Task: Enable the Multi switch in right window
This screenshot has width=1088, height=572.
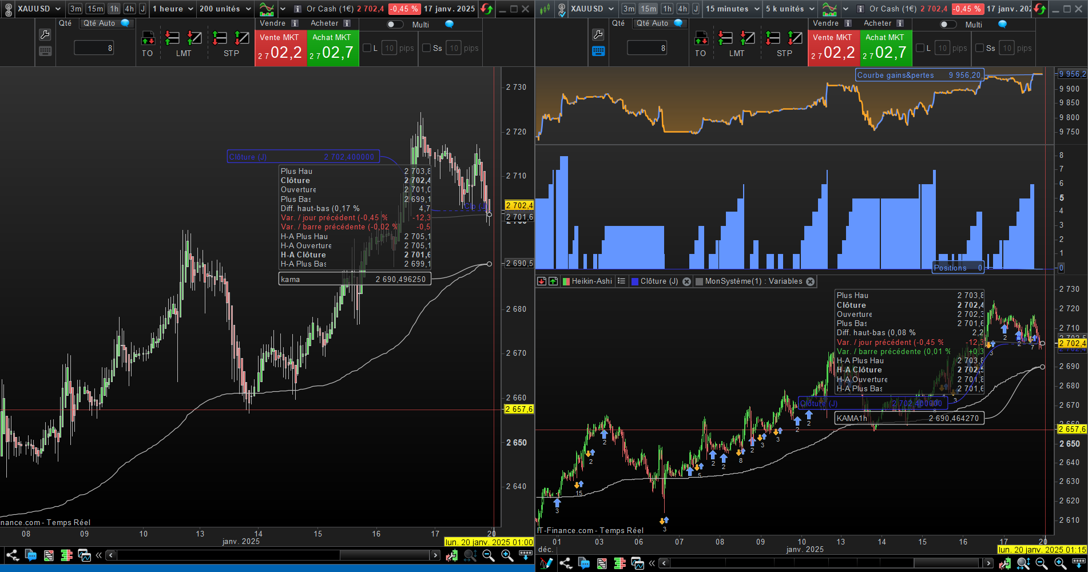Action: tap(948, 25)
